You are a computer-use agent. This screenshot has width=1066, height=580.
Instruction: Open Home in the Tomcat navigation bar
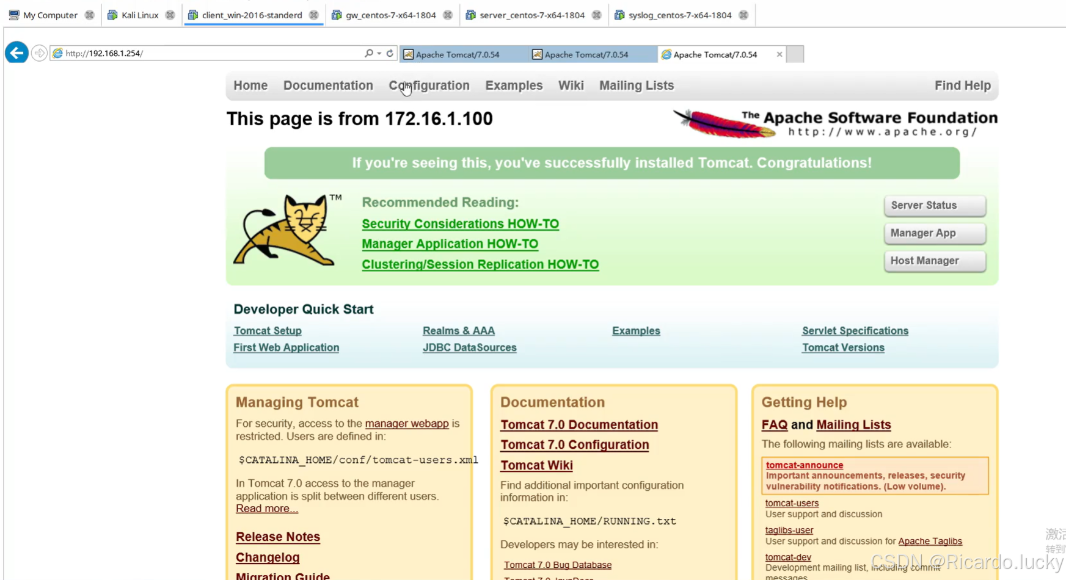(x=250, y=85)
